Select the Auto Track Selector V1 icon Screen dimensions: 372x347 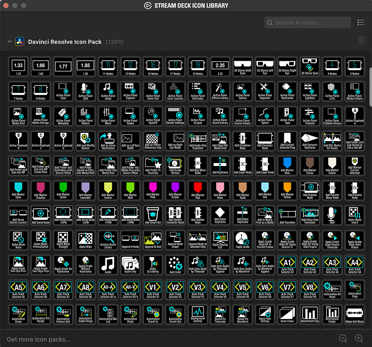(153, 290)
